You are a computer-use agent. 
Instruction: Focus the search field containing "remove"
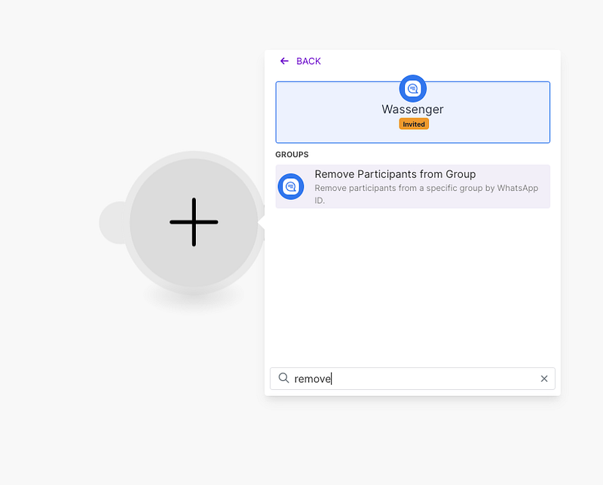pos(415,379)
